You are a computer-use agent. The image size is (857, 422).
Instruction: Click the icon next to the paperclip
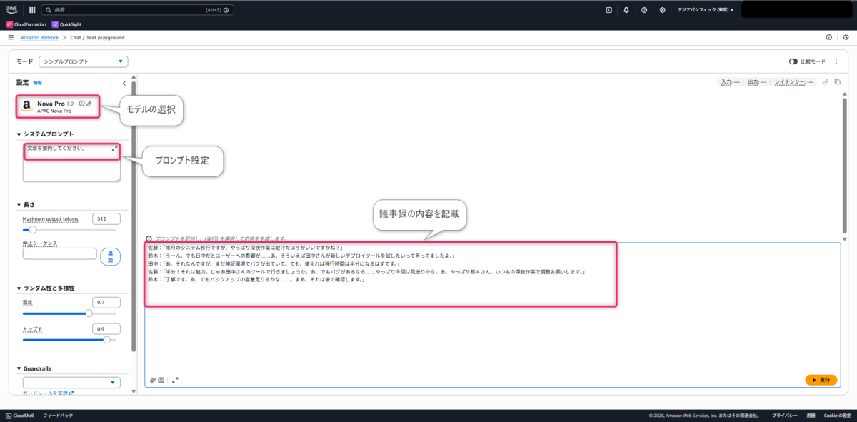click(161, 380)
